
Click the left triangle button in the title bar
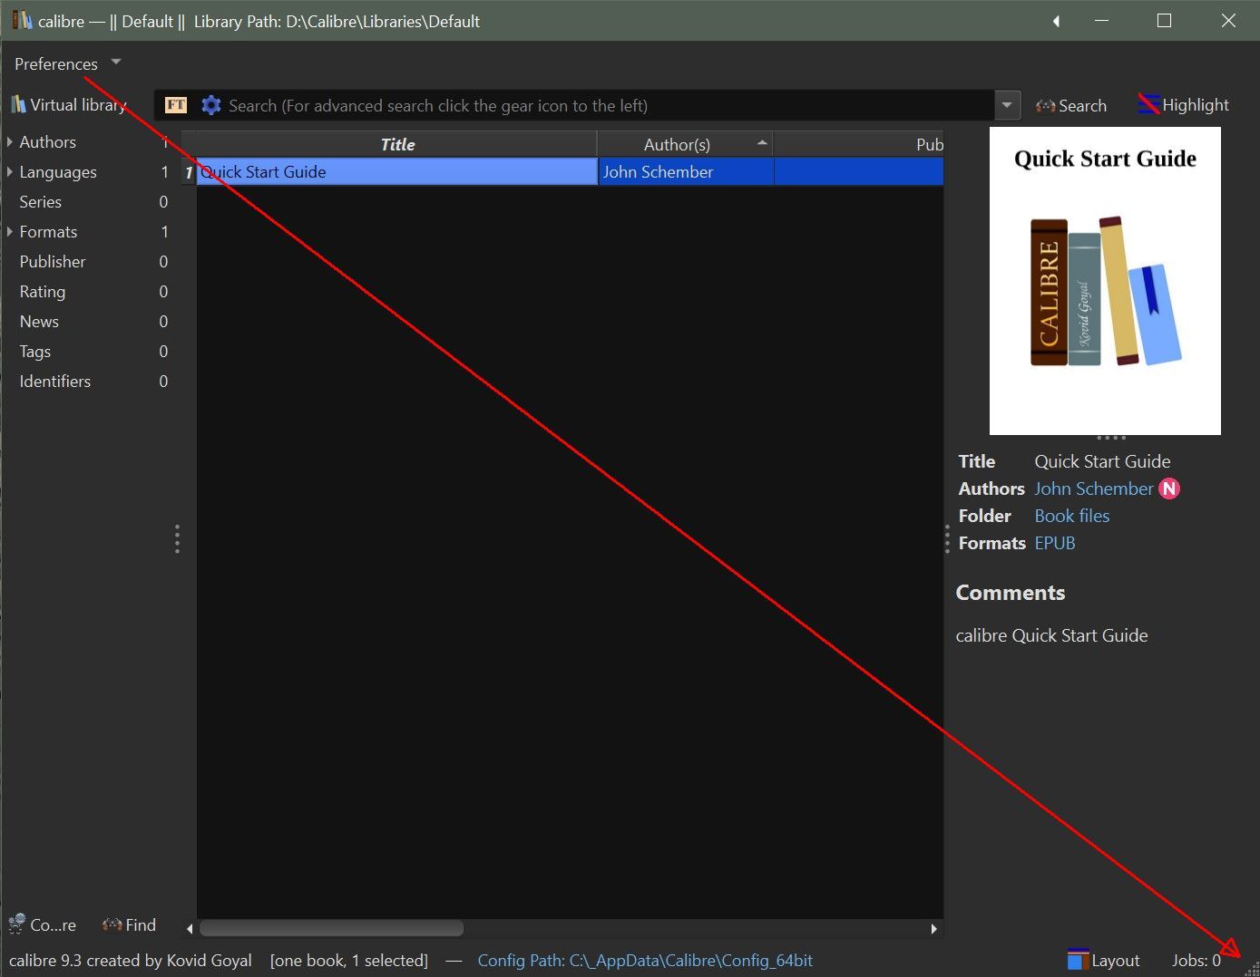click(1056, 21)
